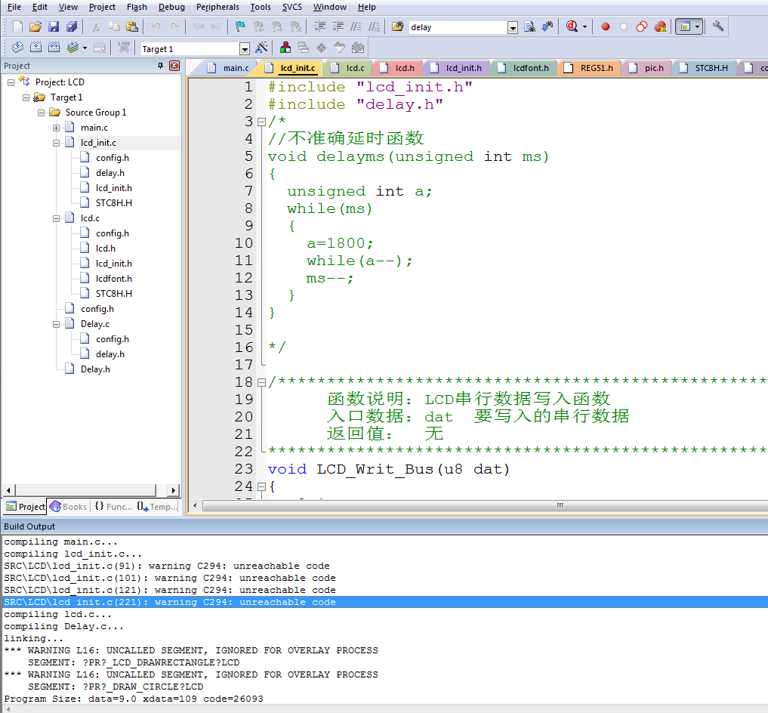The width and height of the screenshot is (768, 713).
Task: Select Delay.h file in tree
Action: [95, 369]
